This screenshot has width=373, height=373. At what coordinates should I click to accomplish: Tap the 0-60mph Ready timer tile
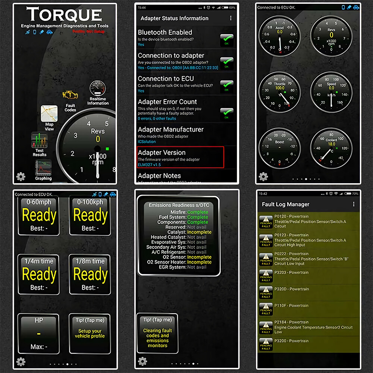39,216
